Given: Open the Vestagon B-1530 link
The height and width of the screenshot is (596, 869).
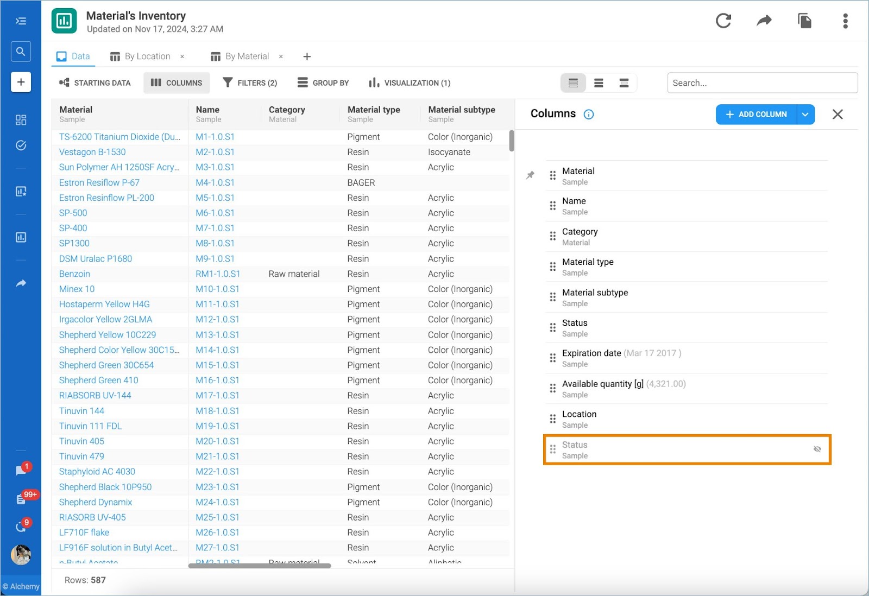Looking at the screenshot, I should [92, 152].
